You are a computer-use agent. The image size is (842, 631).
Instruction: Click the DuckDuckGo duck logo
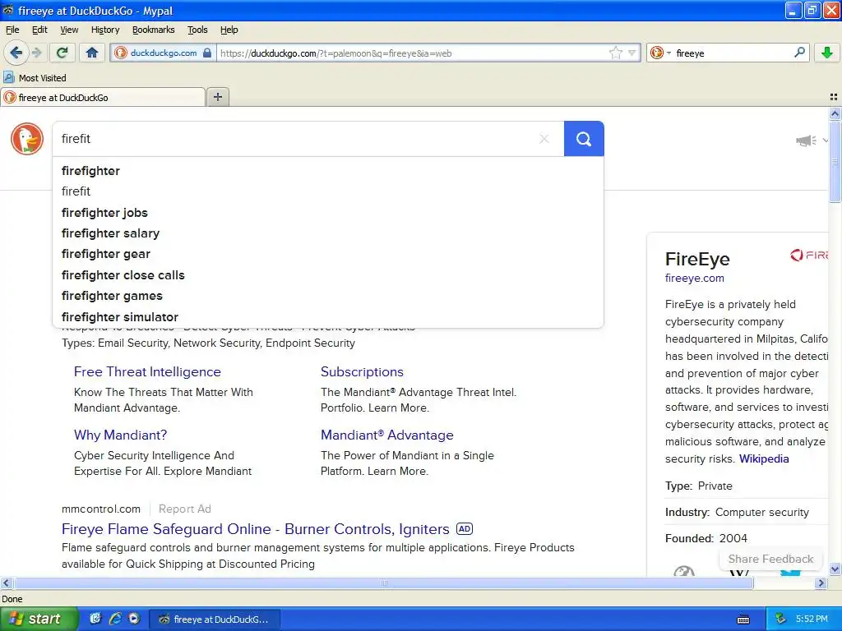27,138
